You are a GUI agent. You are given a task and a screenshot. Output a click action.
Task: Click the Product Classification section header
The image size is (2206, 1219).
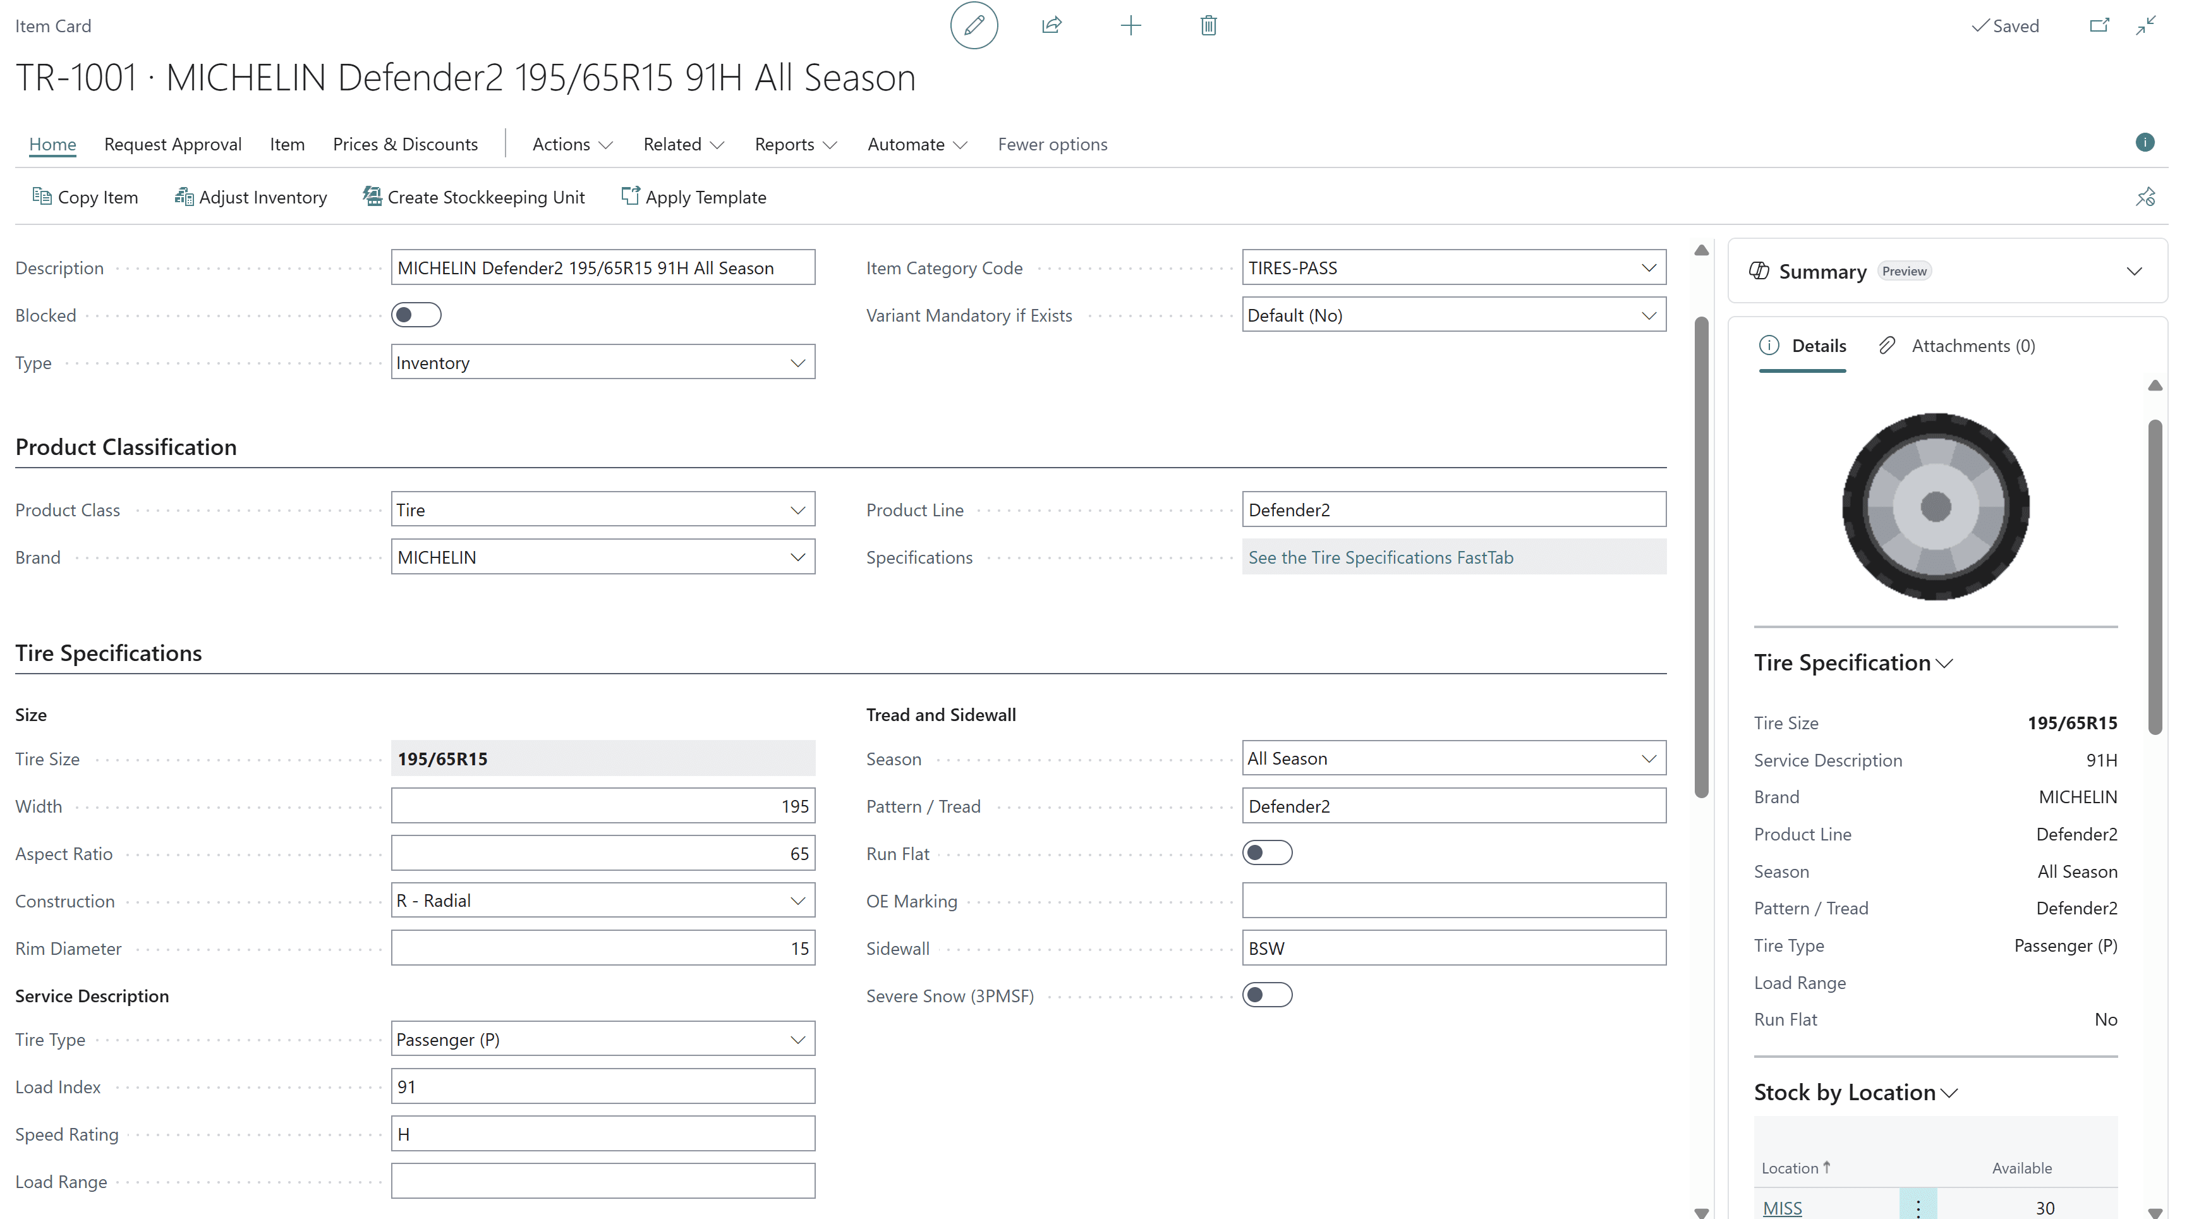tap(126, 447)
